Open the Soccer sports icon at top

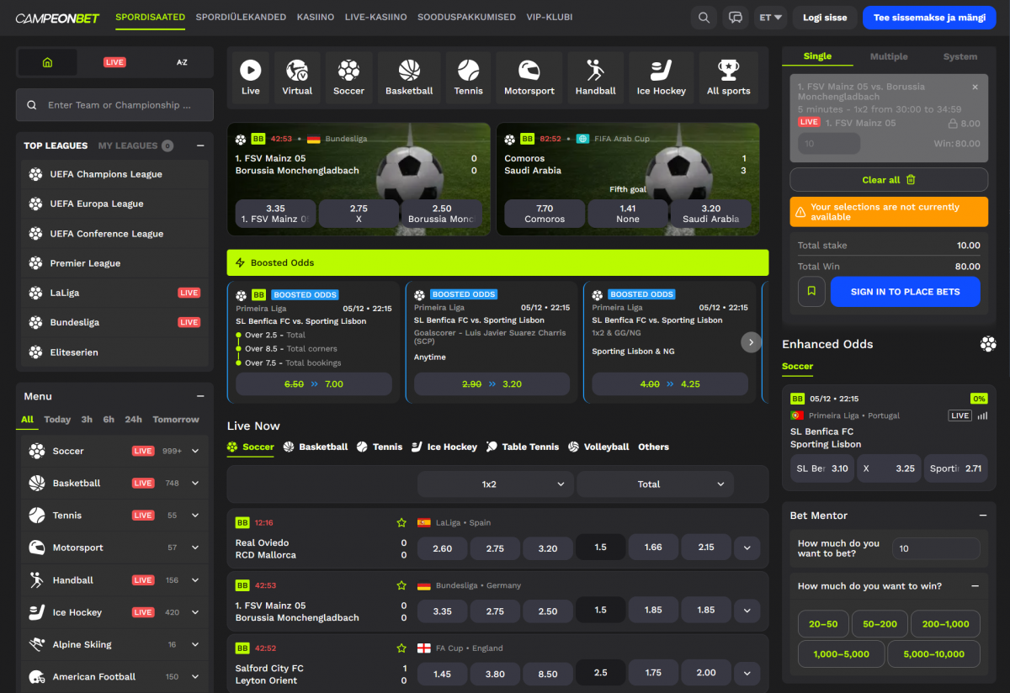pos(348,77)
